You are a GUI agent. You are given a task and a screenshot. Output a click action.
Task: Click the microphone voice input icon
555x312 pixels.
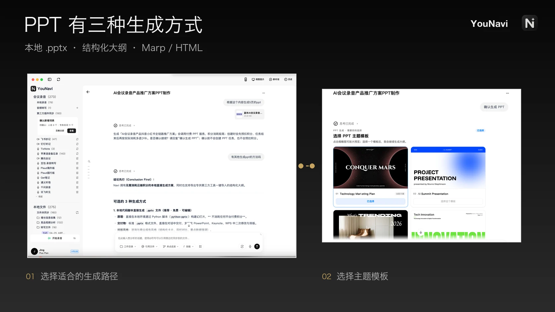(250, 247)
